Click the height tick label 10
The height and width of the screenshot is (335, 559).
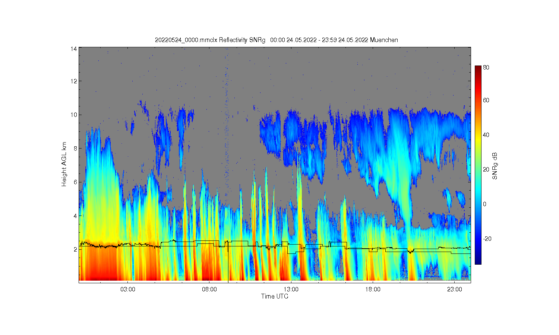click(x=74, y=115)
